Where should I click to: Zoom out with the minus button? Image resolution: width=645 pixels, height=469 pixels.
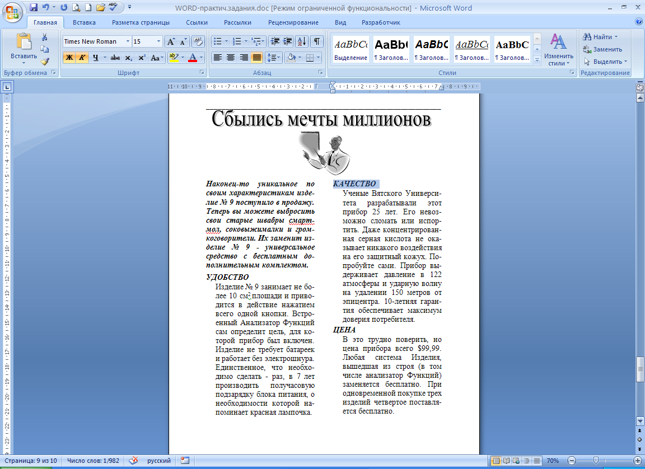[571, 461]
